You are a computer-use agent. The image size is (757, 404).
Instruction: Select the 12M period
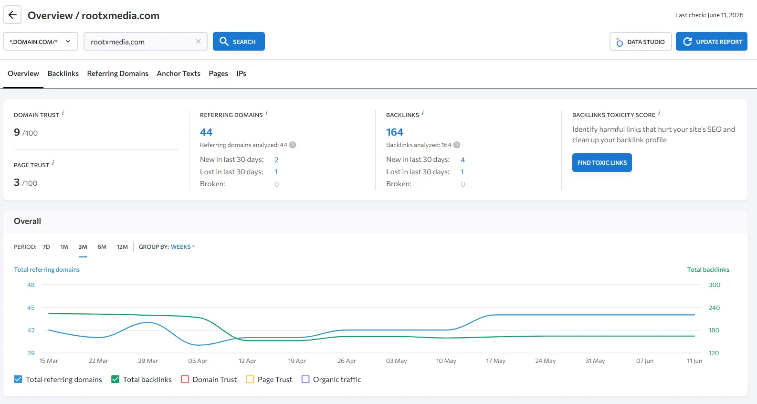[122, 247]
